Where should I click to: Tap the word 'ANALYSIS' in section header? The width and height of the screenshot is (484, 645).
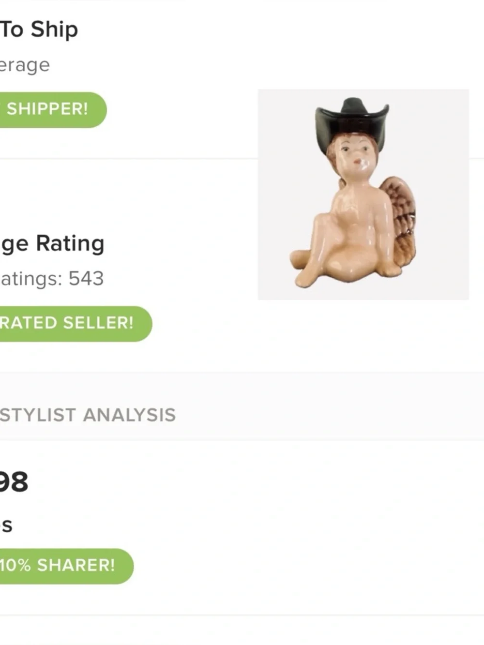[x=129, y=415]
